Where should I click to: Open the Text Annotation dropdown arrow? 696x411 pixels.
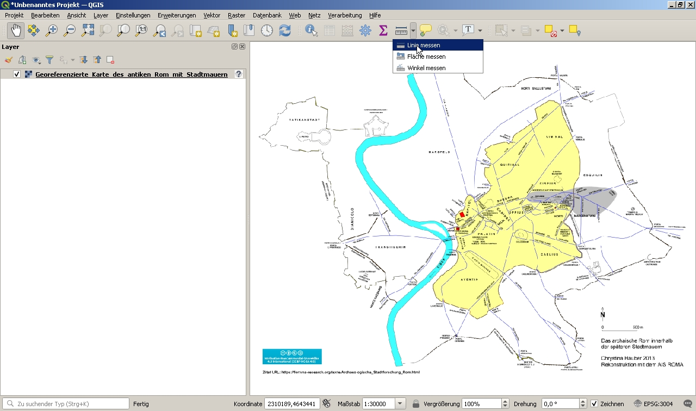[x=480, y=30]
